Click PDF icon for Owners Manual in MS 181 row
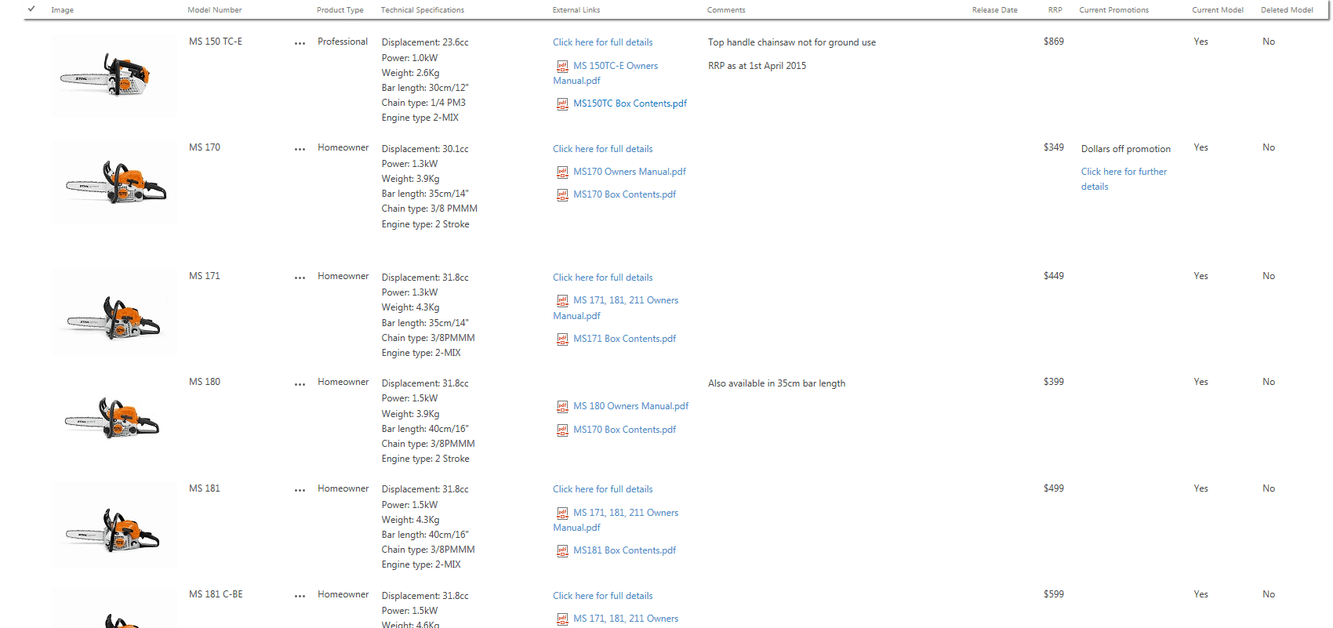The image size is (1333, 628). click(562, 513)
